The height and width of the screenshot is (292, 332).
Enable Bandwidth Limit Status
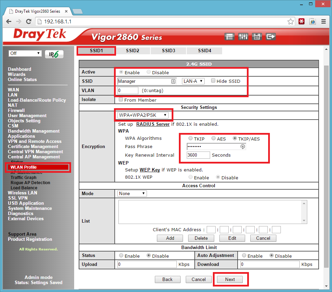pos(121,256)
